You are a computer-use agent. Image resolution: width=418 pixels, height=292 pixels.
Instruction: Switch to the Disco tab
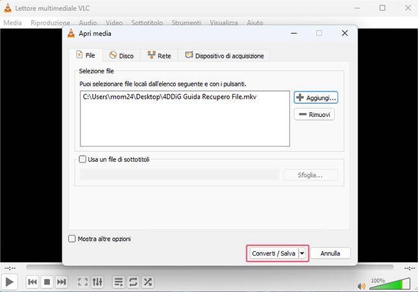coord(121,56)
